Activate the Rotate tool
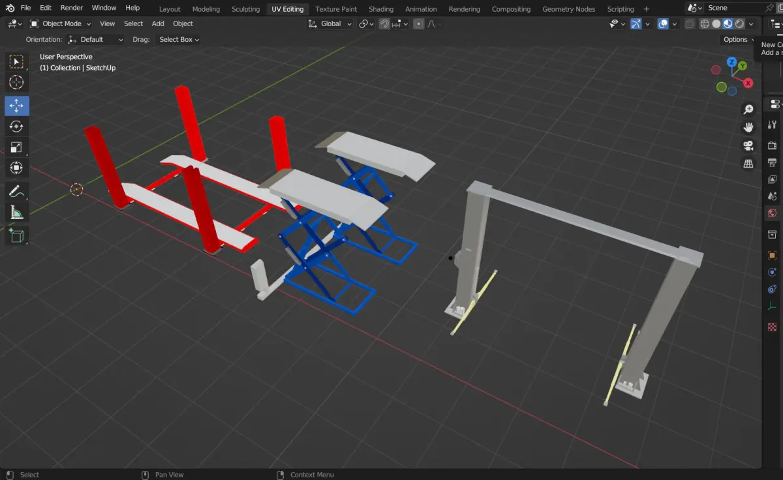Screen dimensions: 783x480 [17, 127]
